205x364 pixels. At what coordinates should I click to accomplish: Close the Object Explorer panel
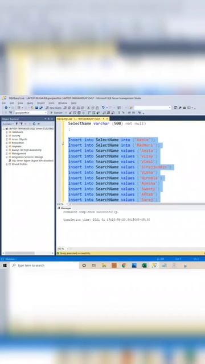[52, 119]
